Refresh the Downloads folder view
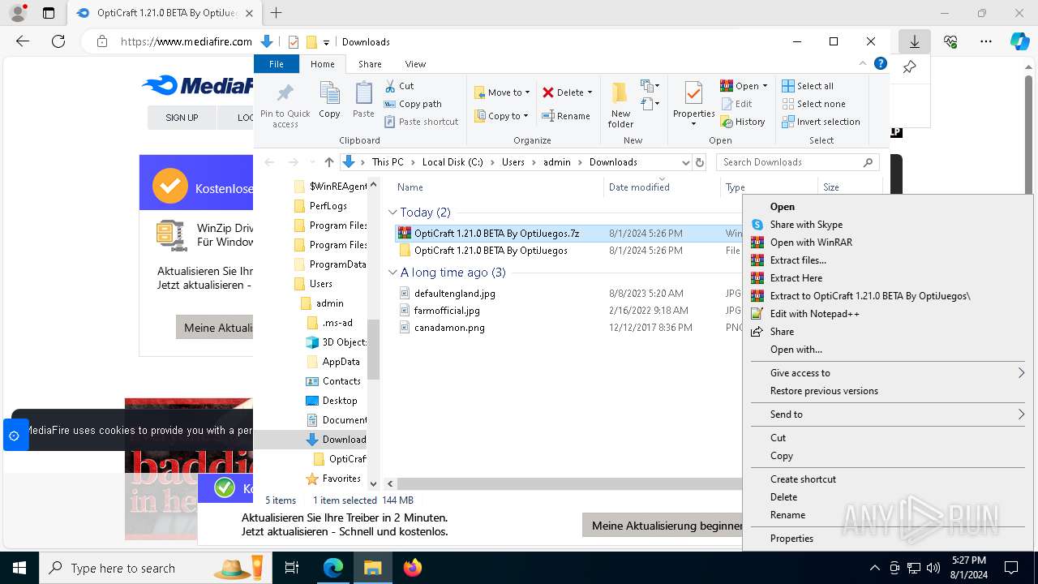 (701, 162)
